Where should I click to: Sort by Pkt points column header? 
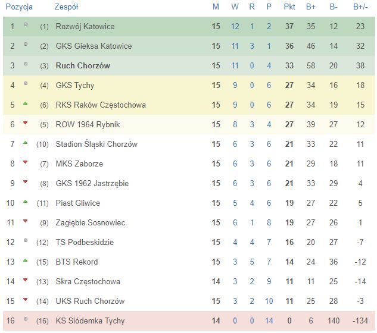(x=289, y=7)
